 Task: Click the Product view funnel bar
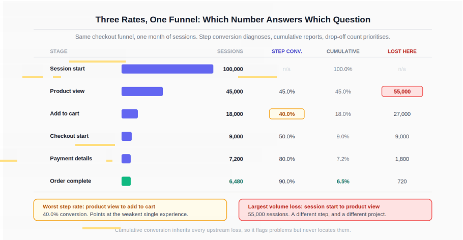[x=142, y=91]
